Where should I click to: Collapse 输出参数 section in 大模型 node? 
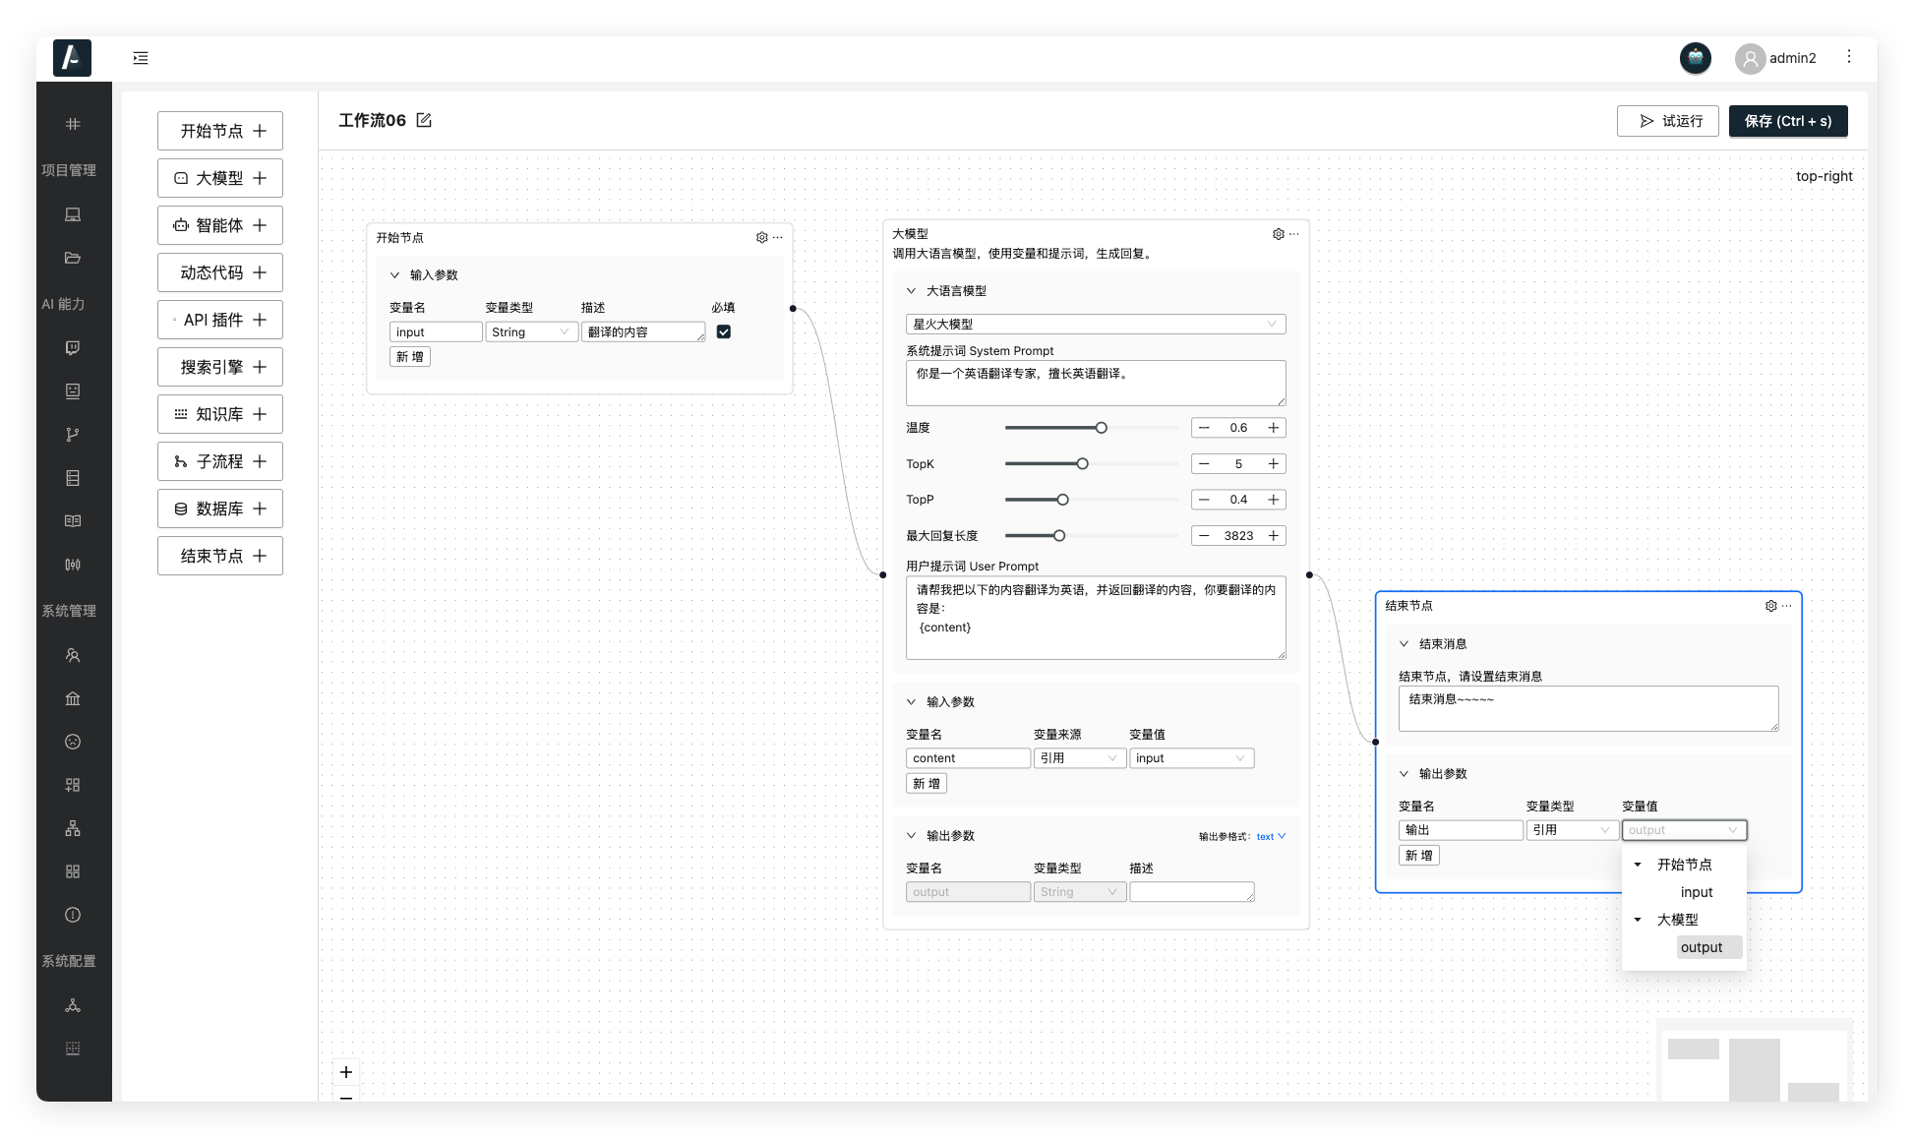click(911, 836)
